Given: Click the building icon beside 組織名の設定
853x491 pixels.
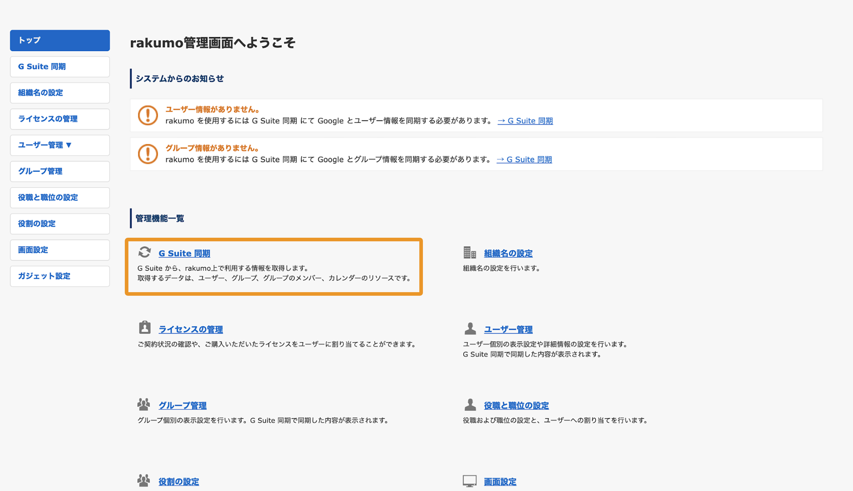Looking at the screenshot, I should (x=469, y=252).
